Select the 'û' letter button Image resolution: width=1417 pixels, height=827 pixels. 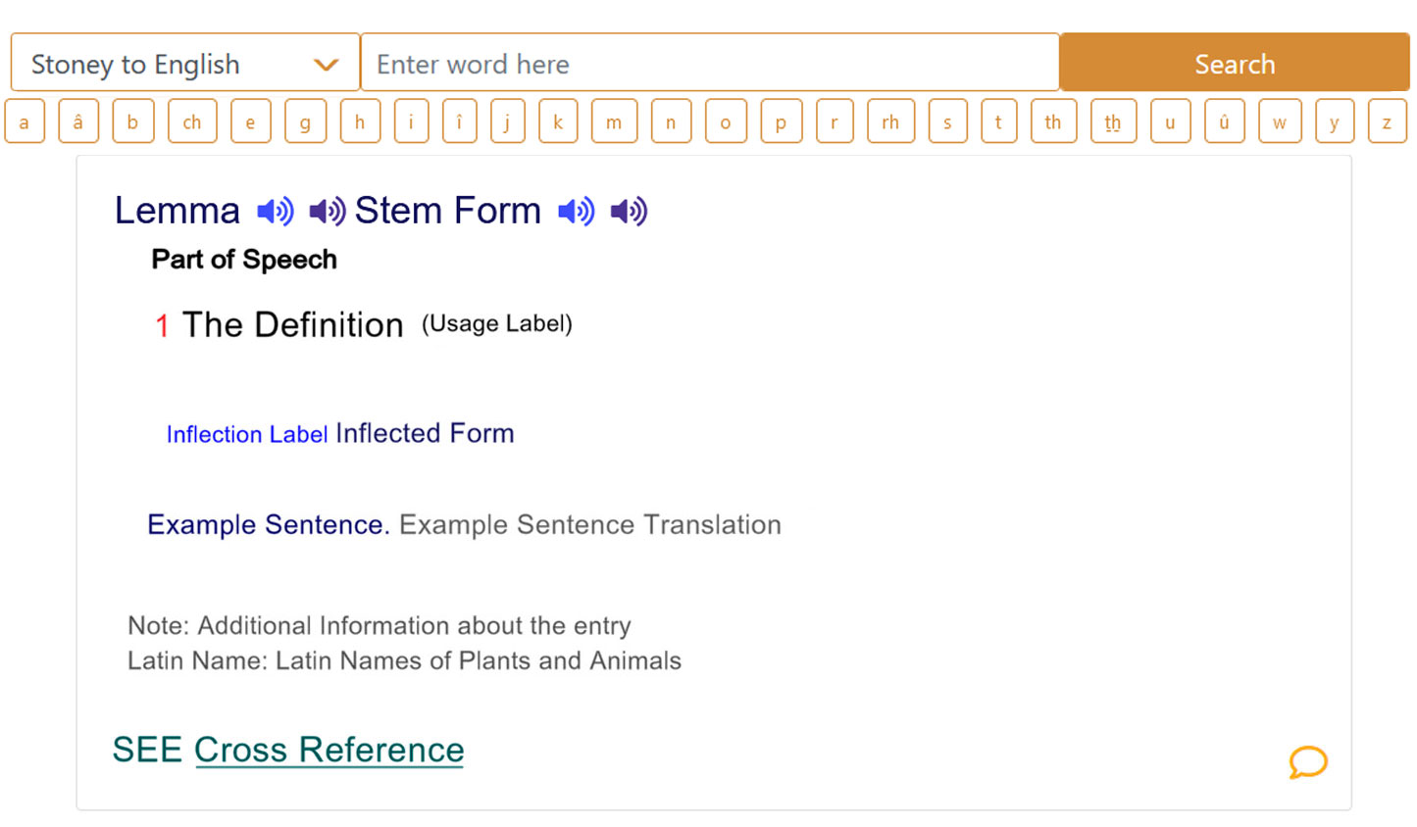tap(1224, 122)
